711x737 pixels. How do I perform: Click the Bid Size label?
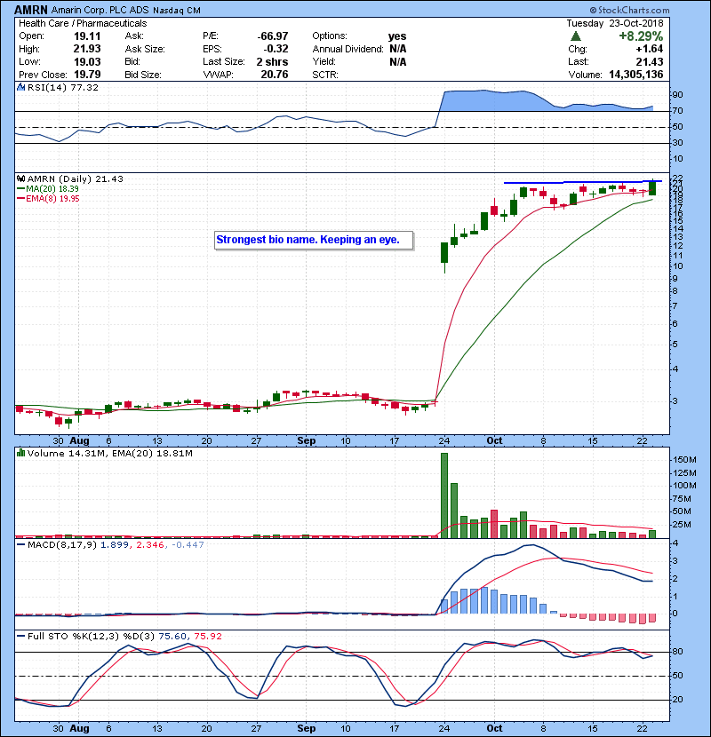coord(142,75)
